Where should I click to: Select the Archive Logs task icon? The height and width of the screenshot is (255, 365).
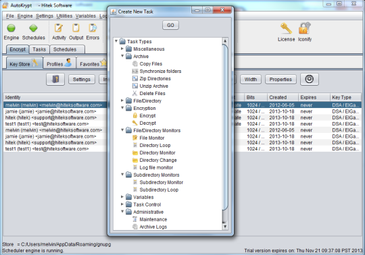[135, 227]
